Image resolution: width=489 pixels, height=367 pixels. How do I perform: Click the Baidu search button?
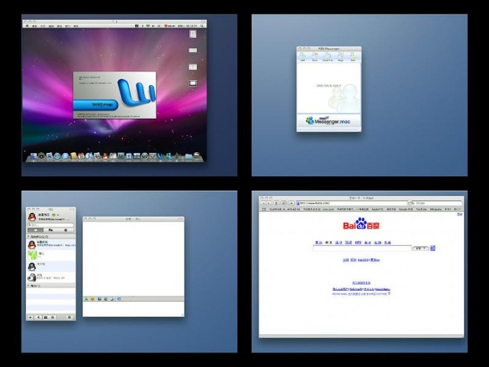coord(421,249)
